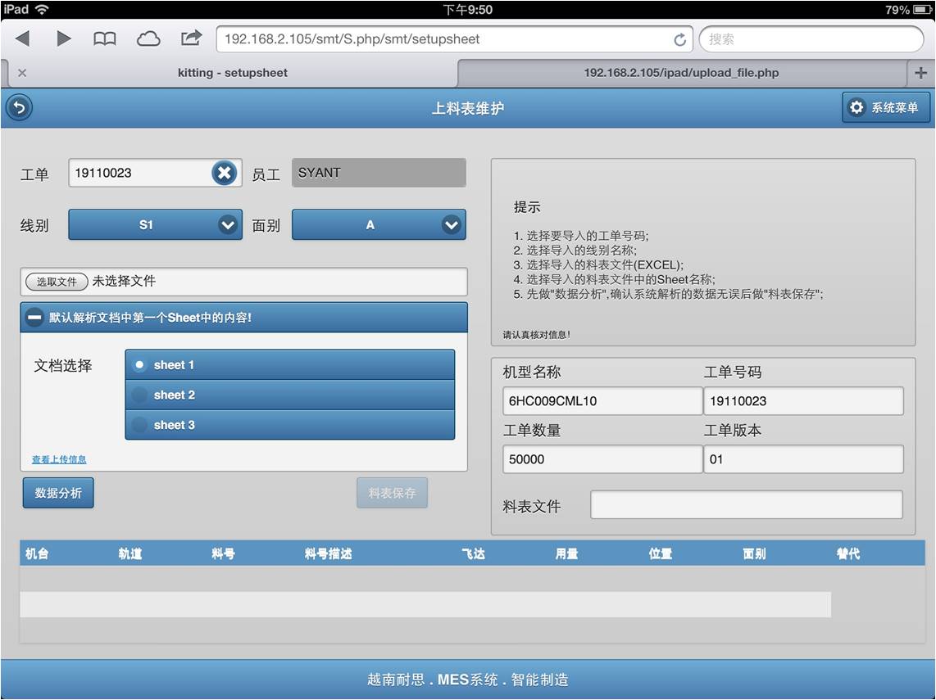
Task: Switch to the upload_file.php tab
Action: [x=681, y=73]
